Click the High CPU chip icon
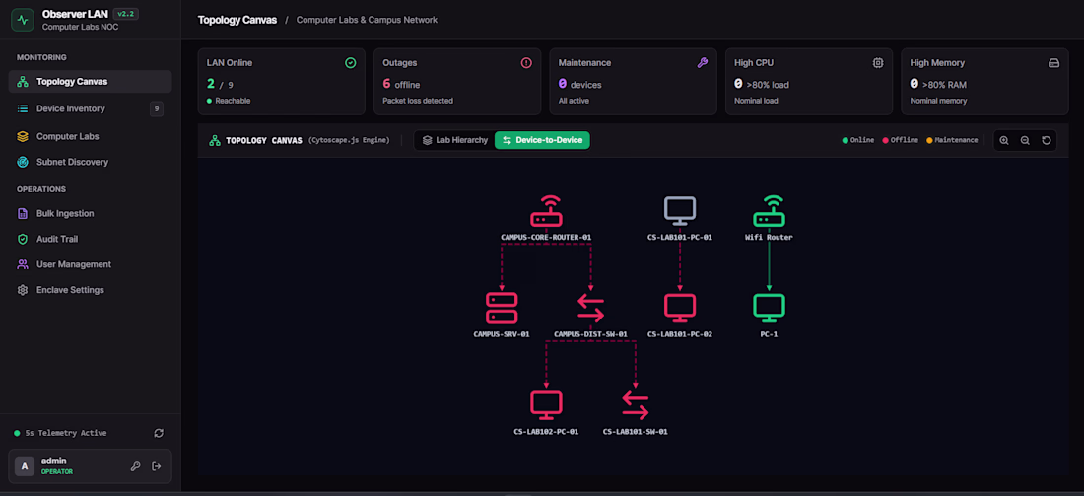Viewport: 1084px width, 496px height. click(878, 63)
